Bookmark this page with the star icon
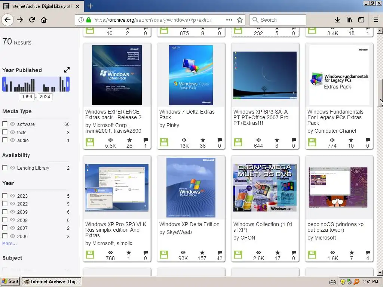This screenshot has width=383, height=287. pos(240,20)
